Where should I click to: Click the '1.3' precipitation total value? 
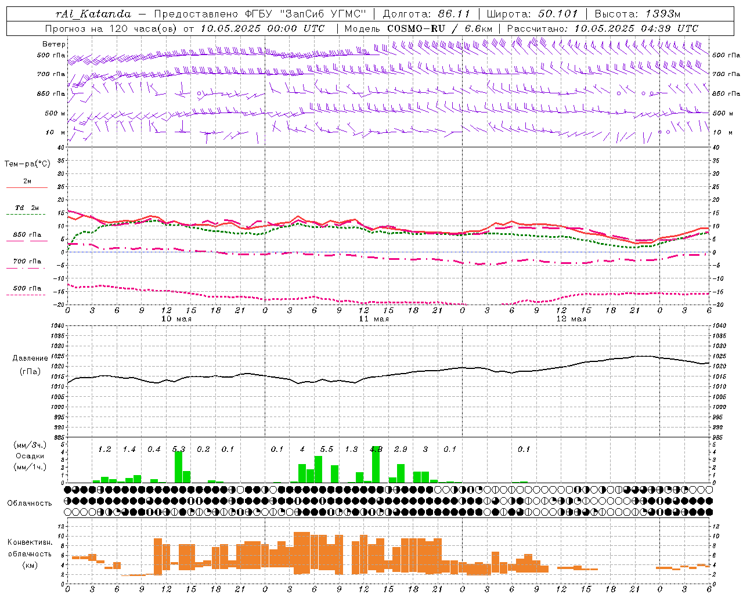pyautogui.click(x=351, y=450)
